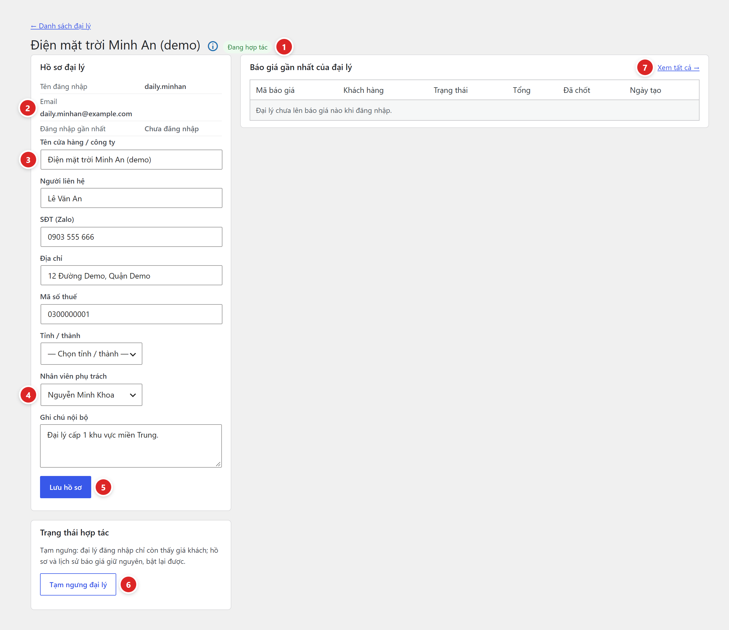The height and width of the screenshot is (630, 729).
Task: Click the Tổng column header
Action: pyautogui.click(x=521, y=90)
